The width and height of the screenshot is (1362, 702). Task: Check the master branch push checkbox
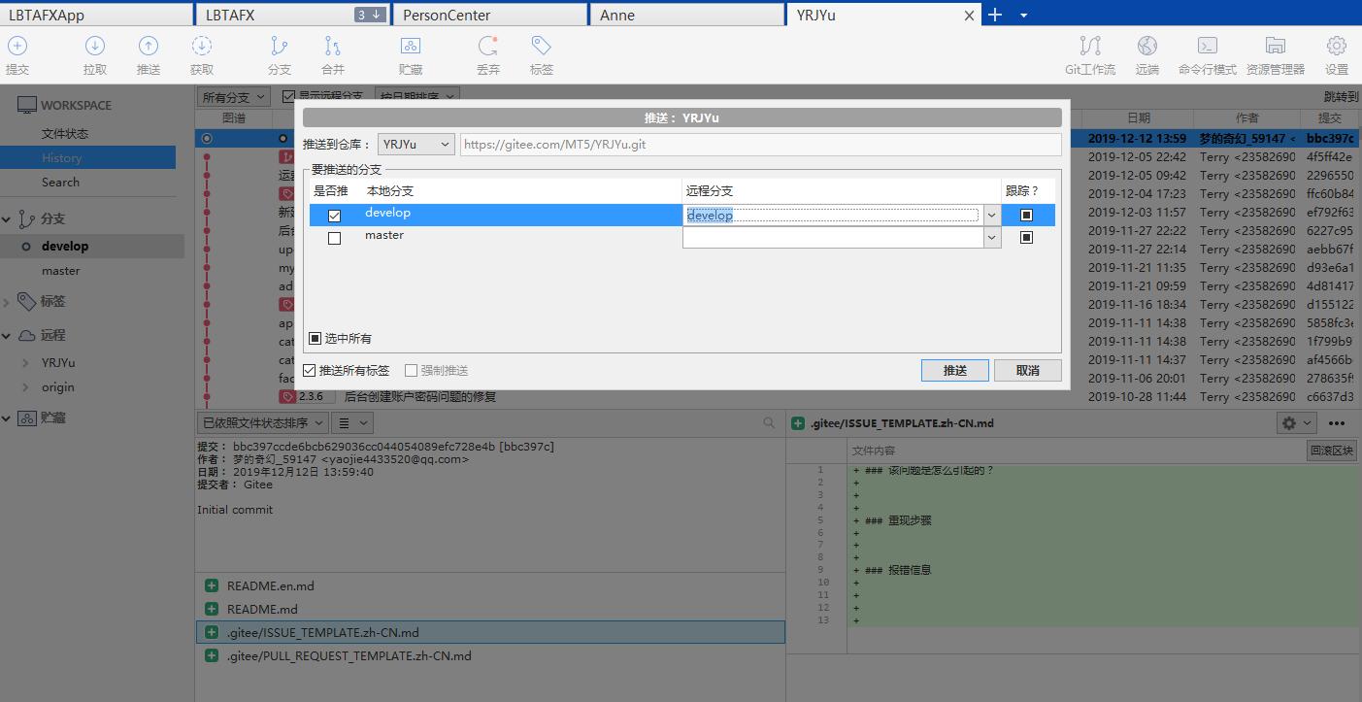click(335, 238)
